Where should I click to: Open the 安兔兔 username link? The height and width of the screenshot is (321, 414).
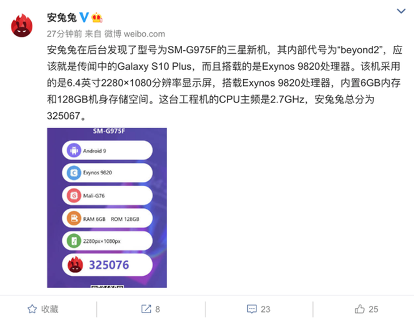pyautogui.click(x=62, y=18)
